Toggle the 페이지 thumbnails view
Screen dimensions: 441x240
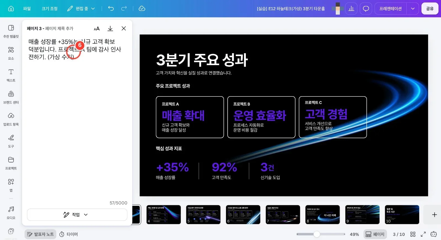[375, 234]
